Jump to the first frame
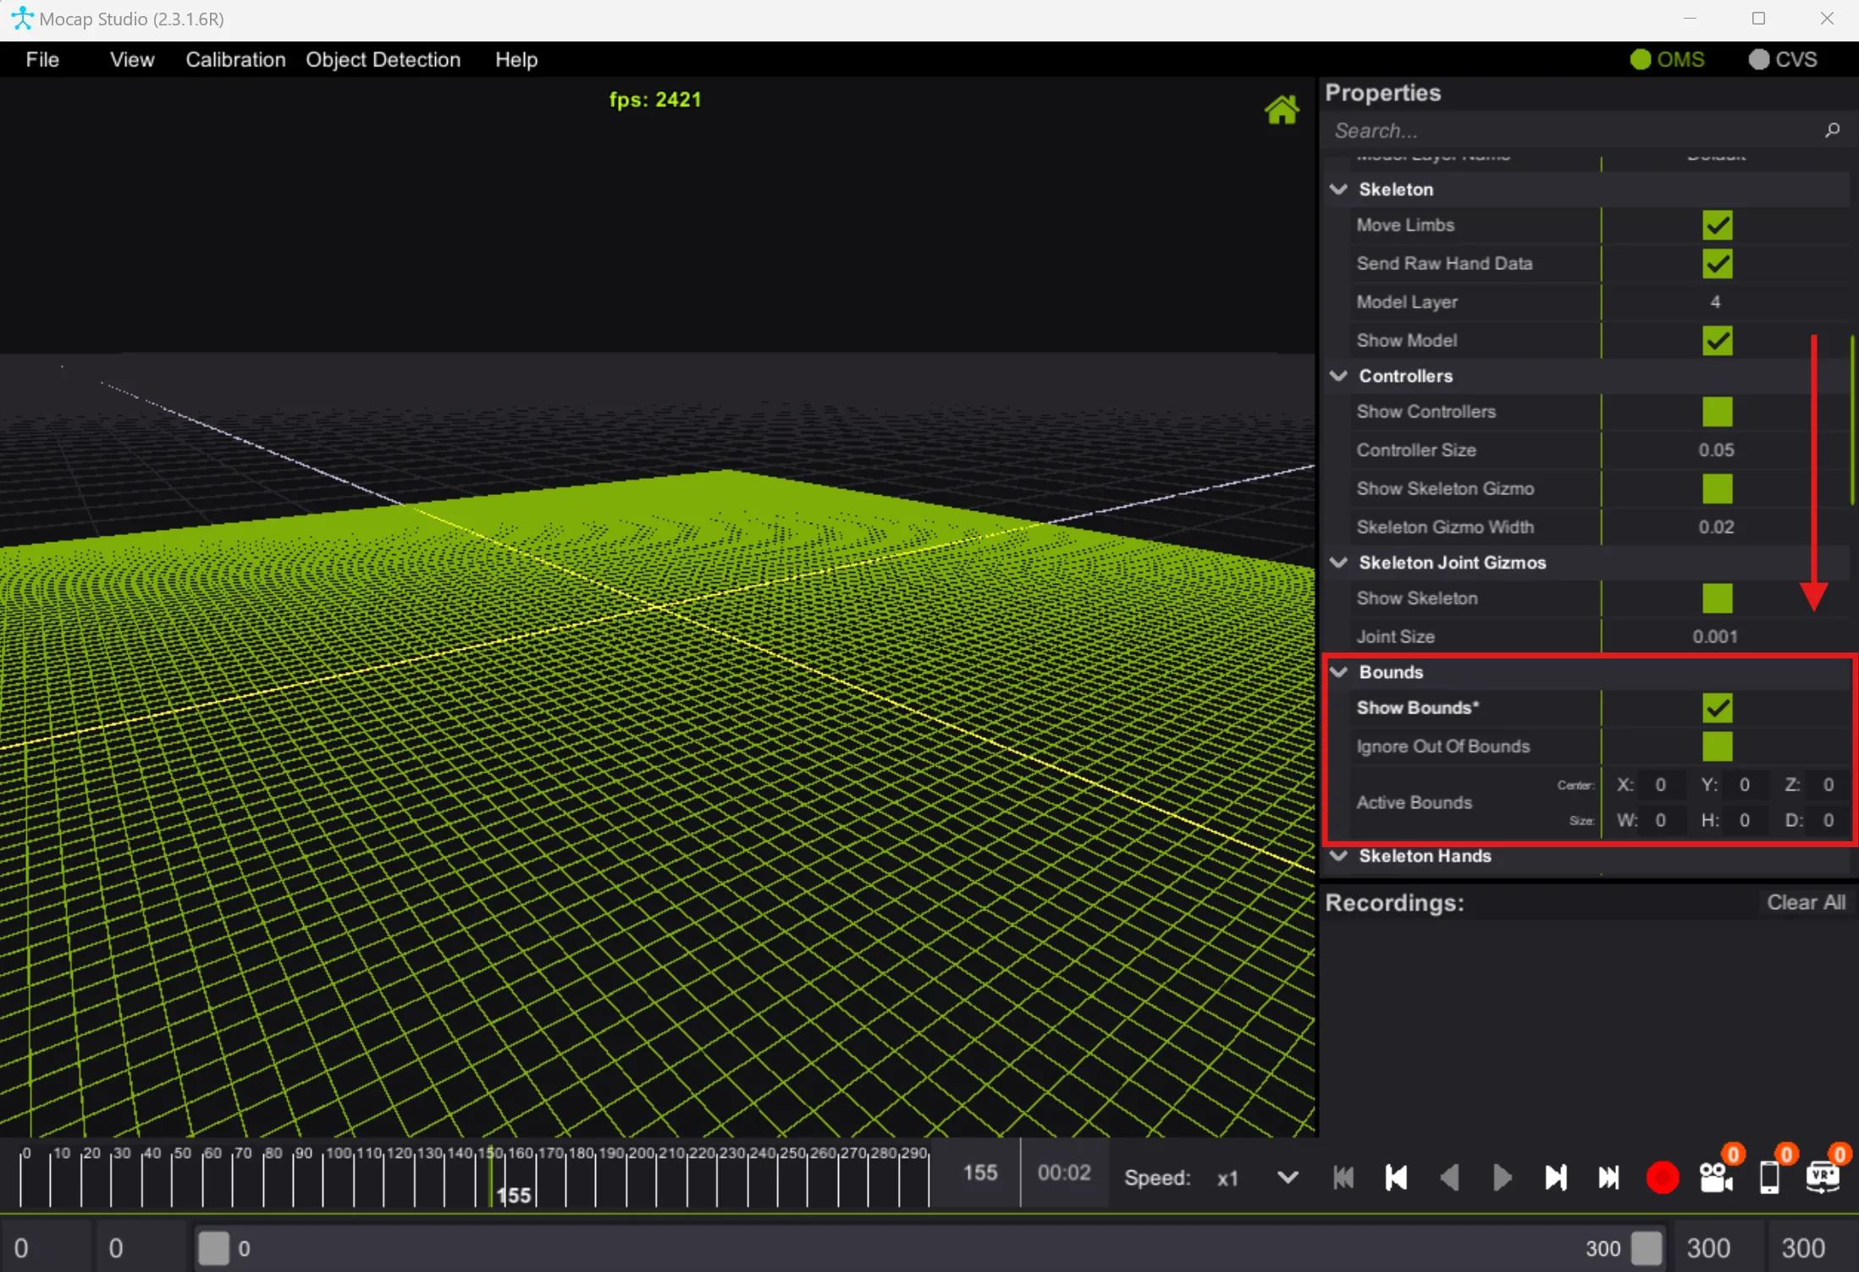Viewport: 1859px width, 1272px height. [x=1343, y=1177]
